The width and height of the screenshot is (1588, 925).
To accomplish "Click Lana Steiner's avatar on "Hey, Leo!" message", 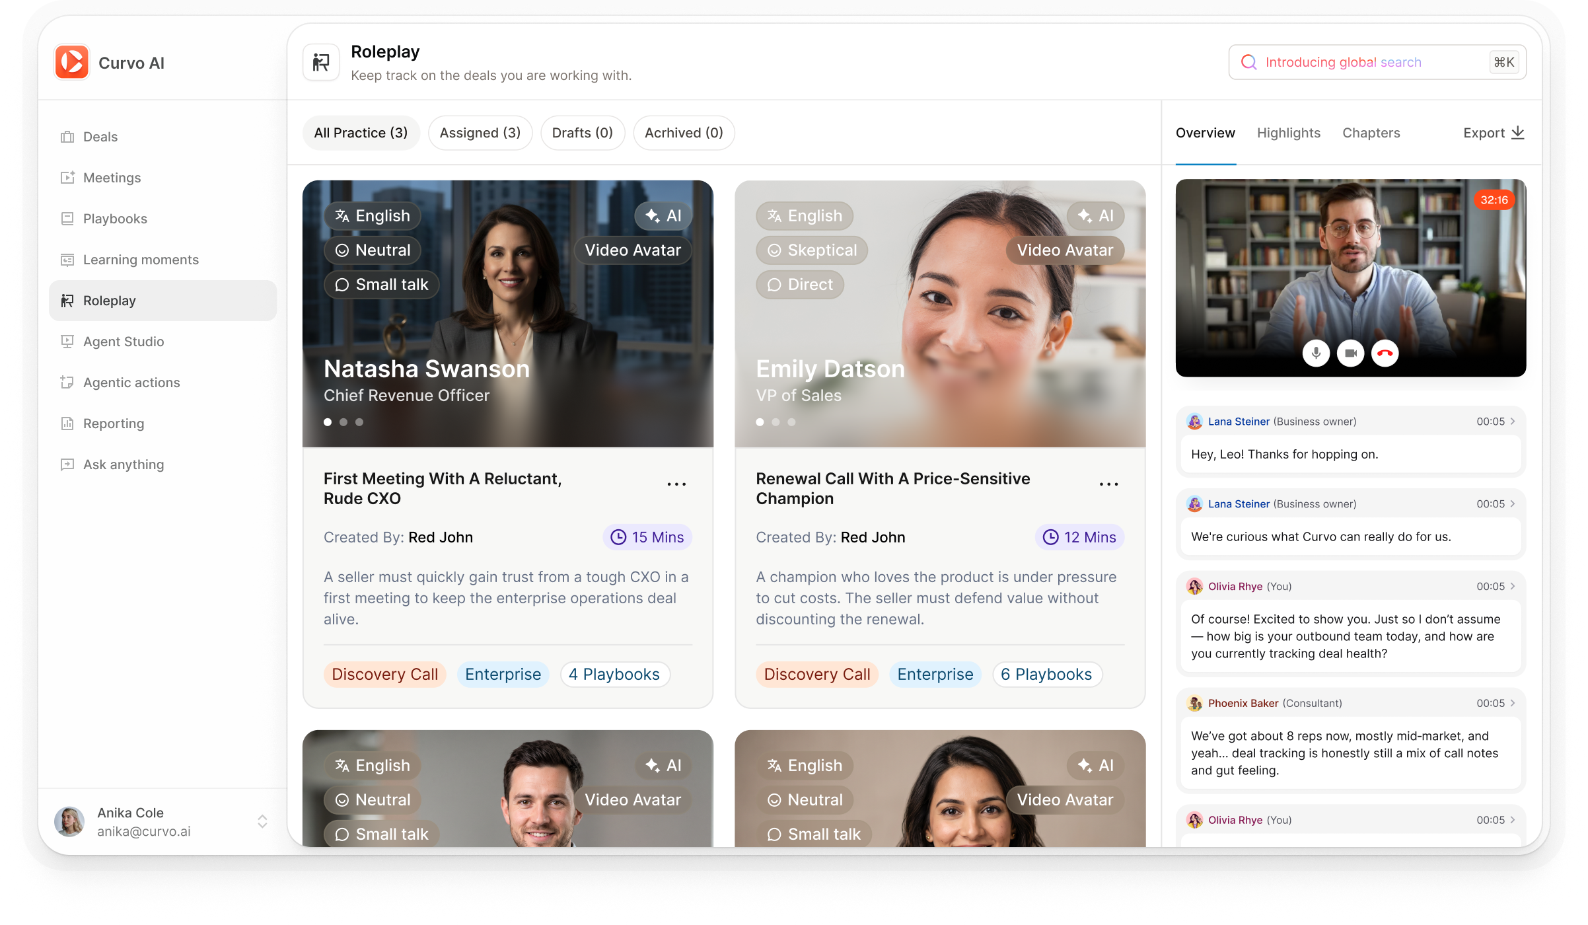I will pyautogui.click(x=1195, y=422).
